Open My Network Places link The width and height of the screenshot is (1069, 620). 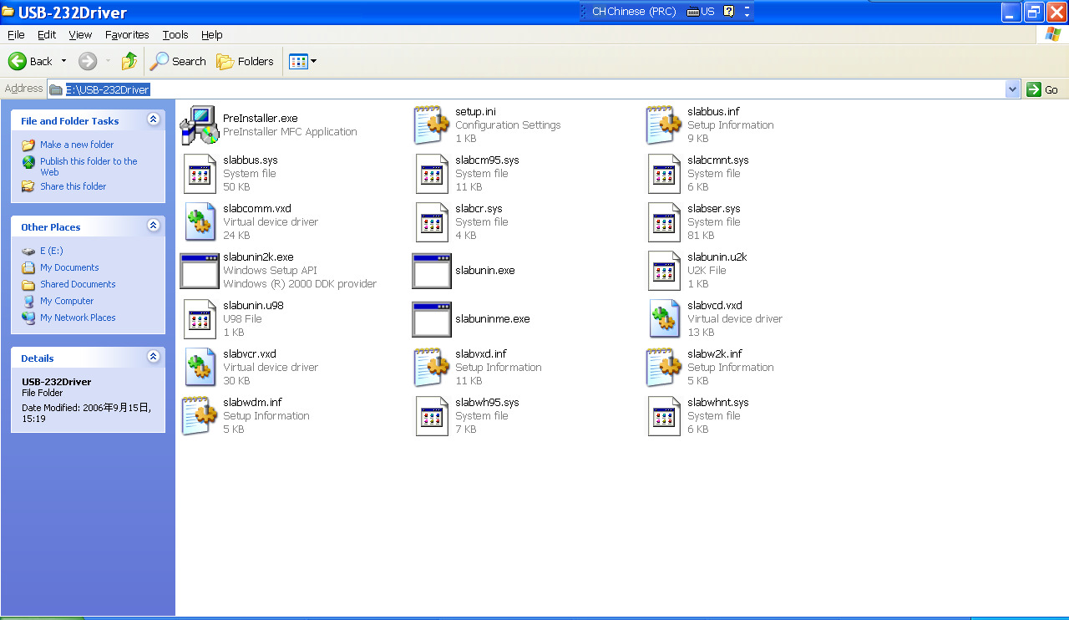(78, 318)
